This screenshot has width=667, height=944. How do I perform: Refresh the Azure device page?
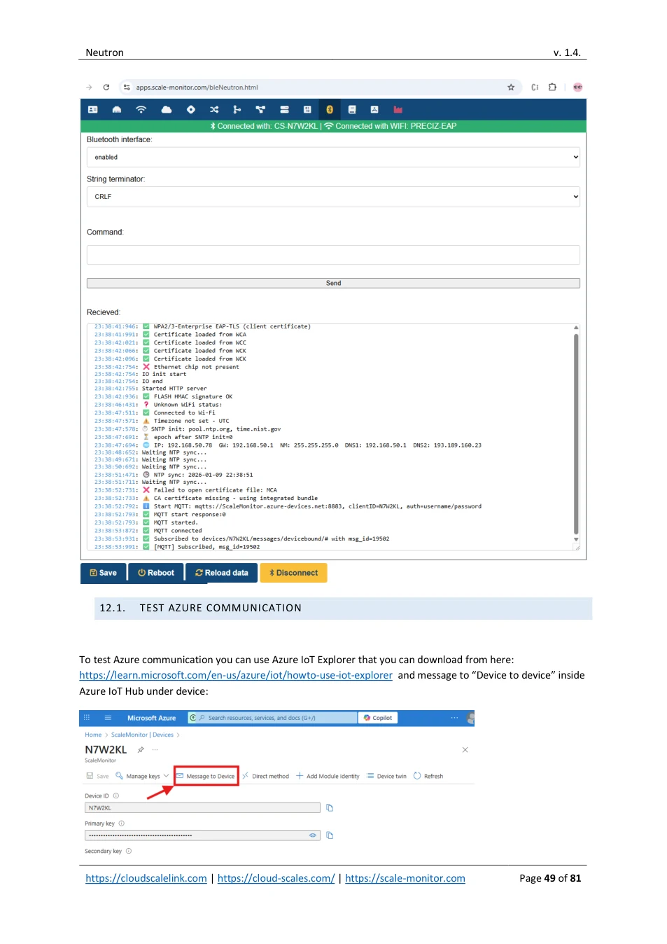pyautogui.click(x=428, y=776)
